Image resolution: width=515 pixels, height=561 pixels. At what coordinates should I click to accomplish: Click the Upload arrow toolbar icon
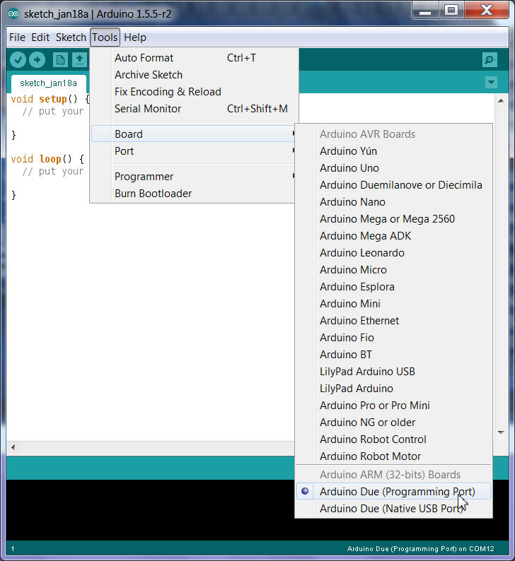(37, 60)
